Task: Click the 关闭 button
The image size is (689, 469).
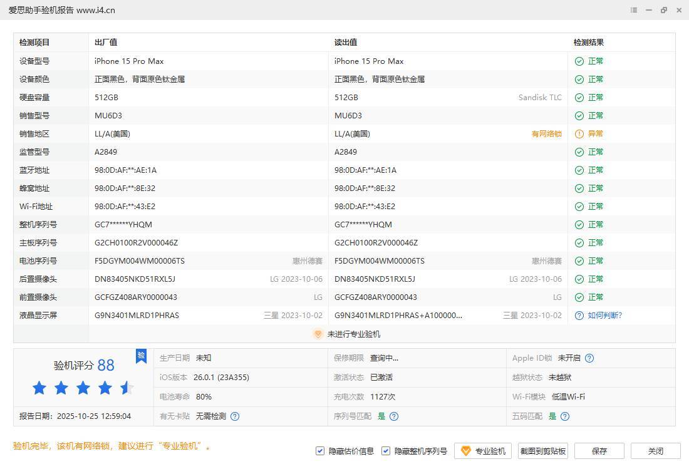Action: point(655,451)
